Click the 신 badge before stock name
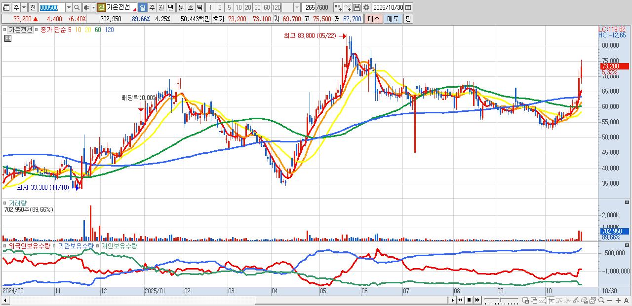This screenshot has width=632, height=306. coord(101,7)
